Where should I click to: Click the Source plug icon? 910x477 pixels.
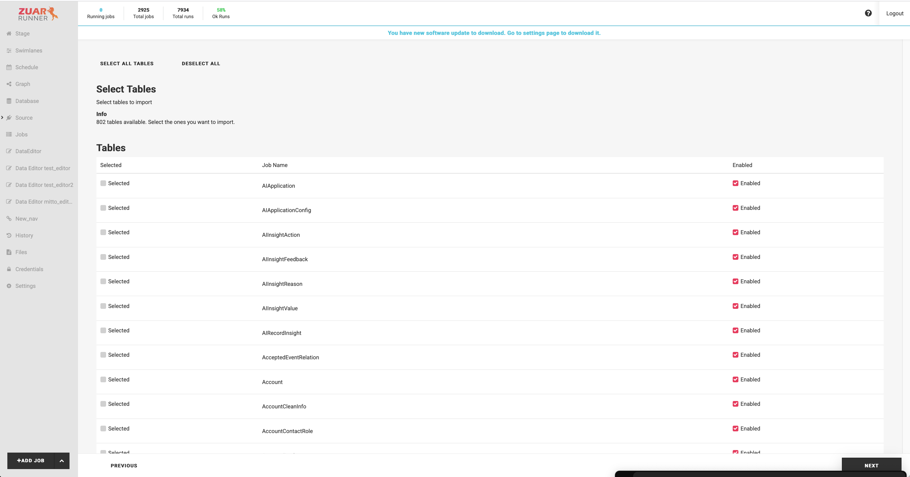click(x=9, y=118)
